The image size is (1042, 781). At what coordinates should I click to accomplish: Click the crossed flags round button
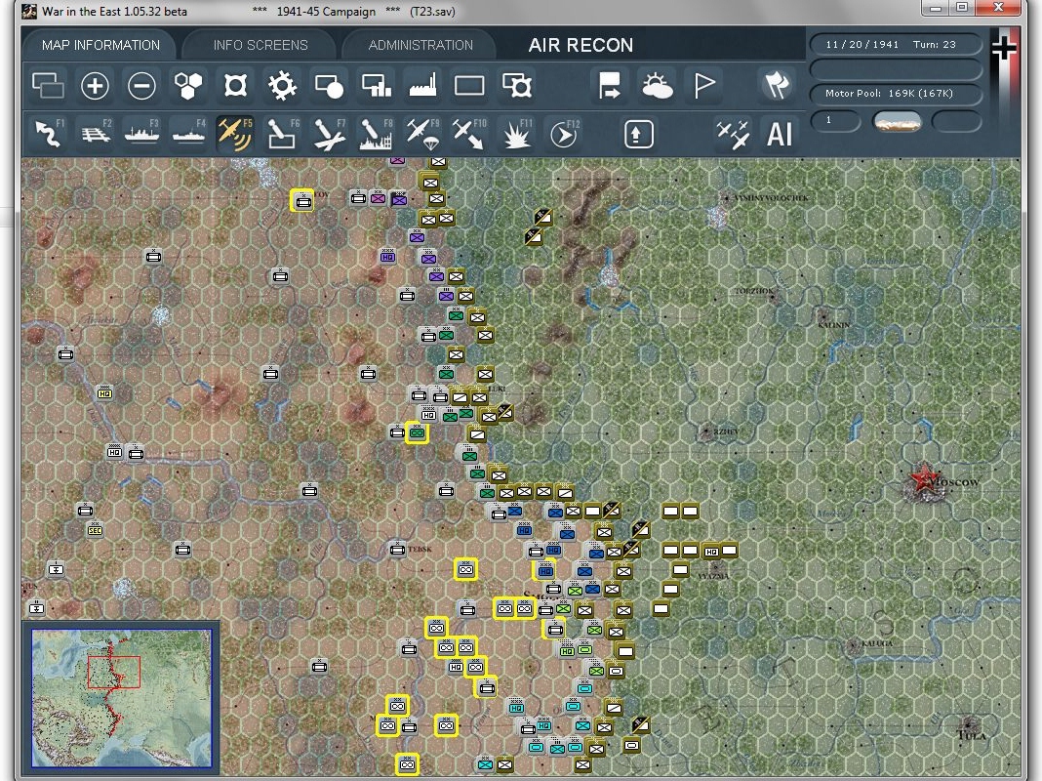[777, 85]
